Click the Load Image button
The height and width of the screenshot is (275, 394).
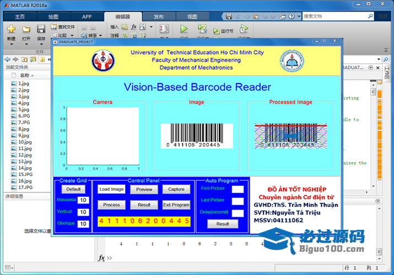click(x=111, y=189)
